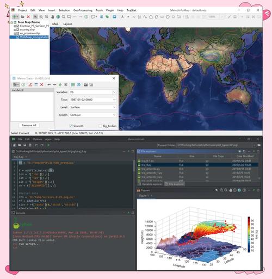
Task: Click the red X remove data icon in Meteo Data
Action: click(x=42, y=85)
